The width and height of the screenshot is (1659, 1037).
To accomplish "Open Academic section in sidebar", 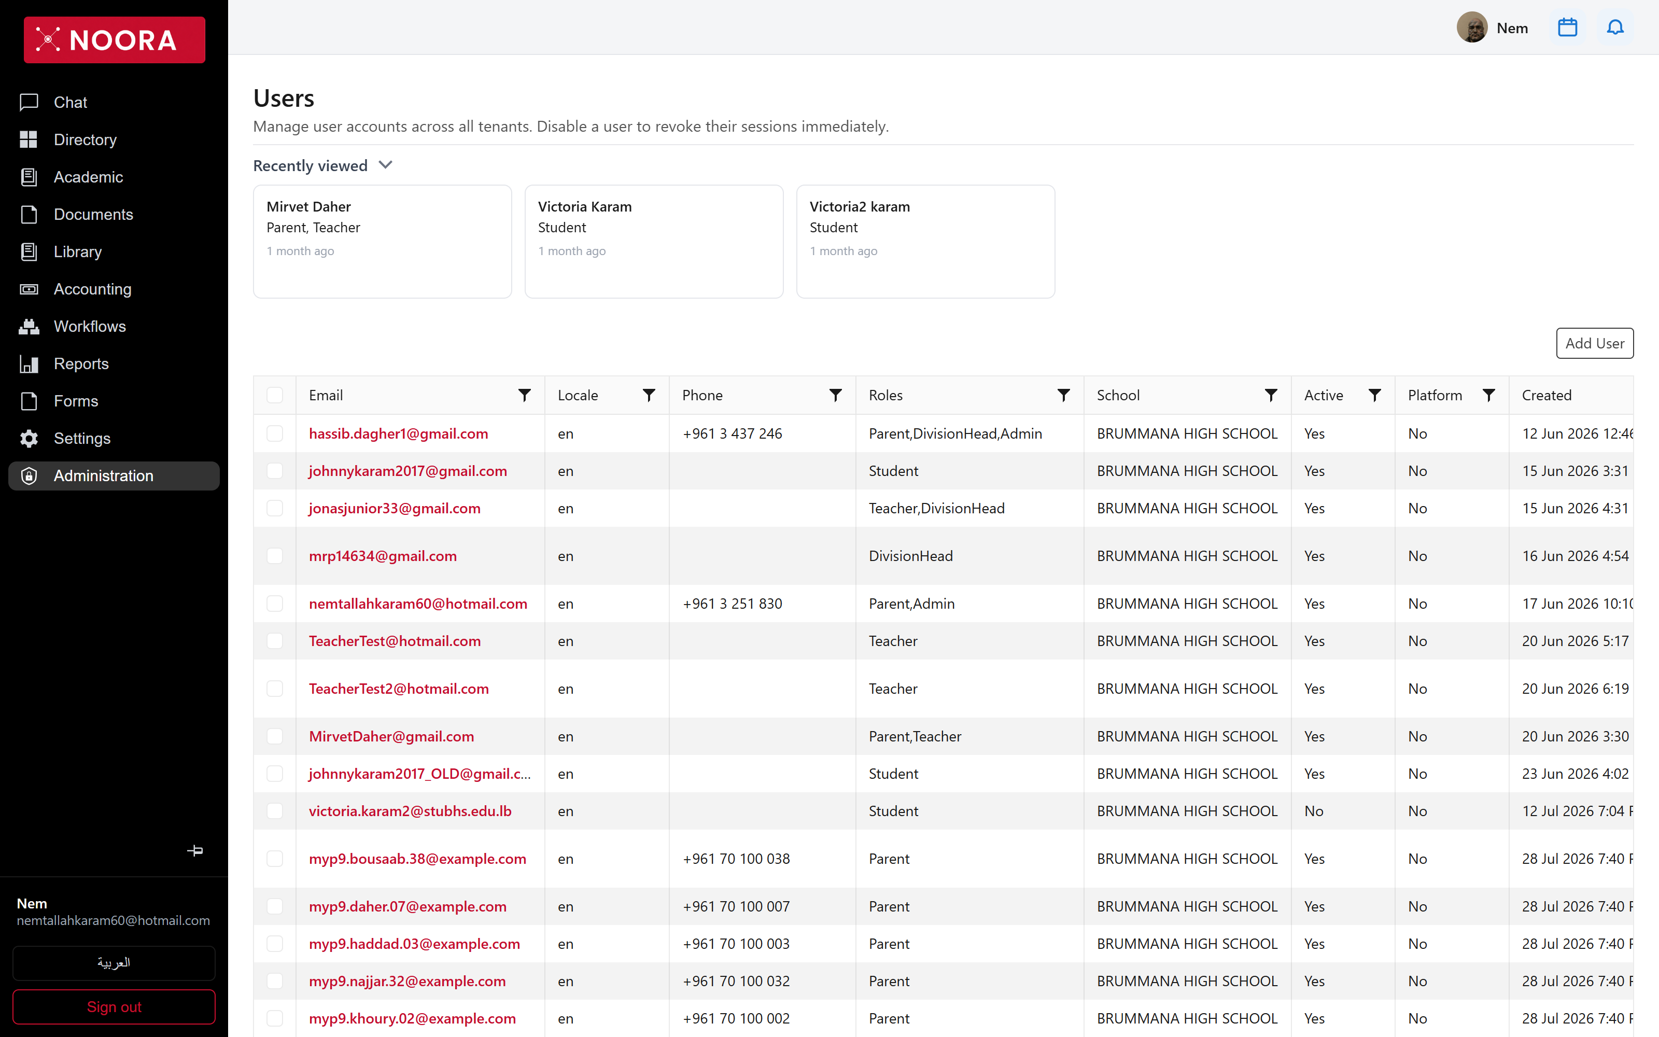I will pyautogui.click(x=114, y=177).
